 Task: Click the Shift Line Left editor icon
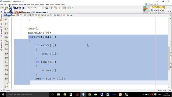click(x=55, y=15)
